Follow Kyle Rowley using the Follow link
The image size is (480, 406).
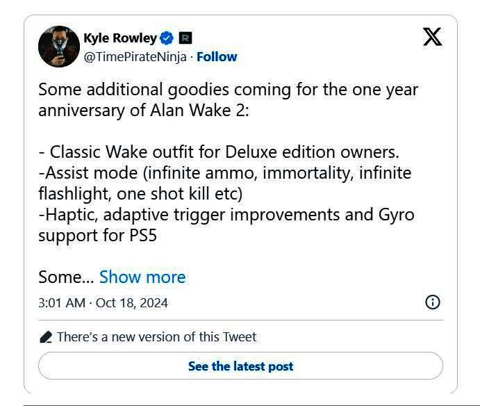(217, 57)
